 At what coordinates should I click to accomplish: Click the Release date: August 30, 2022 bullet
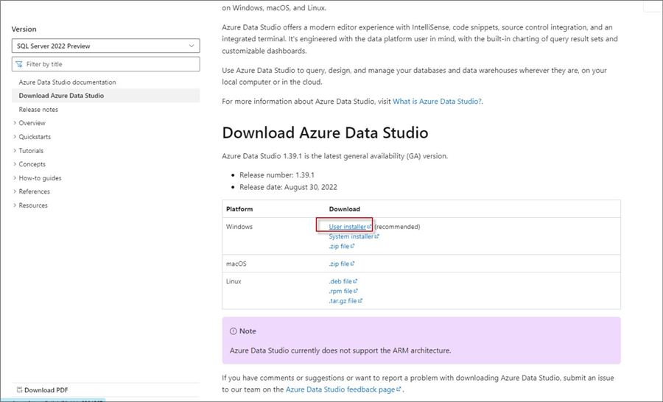pos(288,187)
